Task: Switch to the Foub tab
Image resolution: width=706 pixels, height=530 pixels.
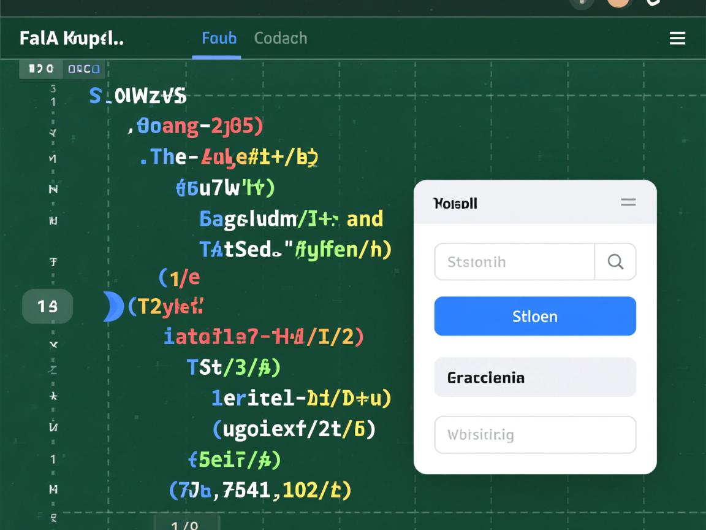Action: tap(219, 38)
